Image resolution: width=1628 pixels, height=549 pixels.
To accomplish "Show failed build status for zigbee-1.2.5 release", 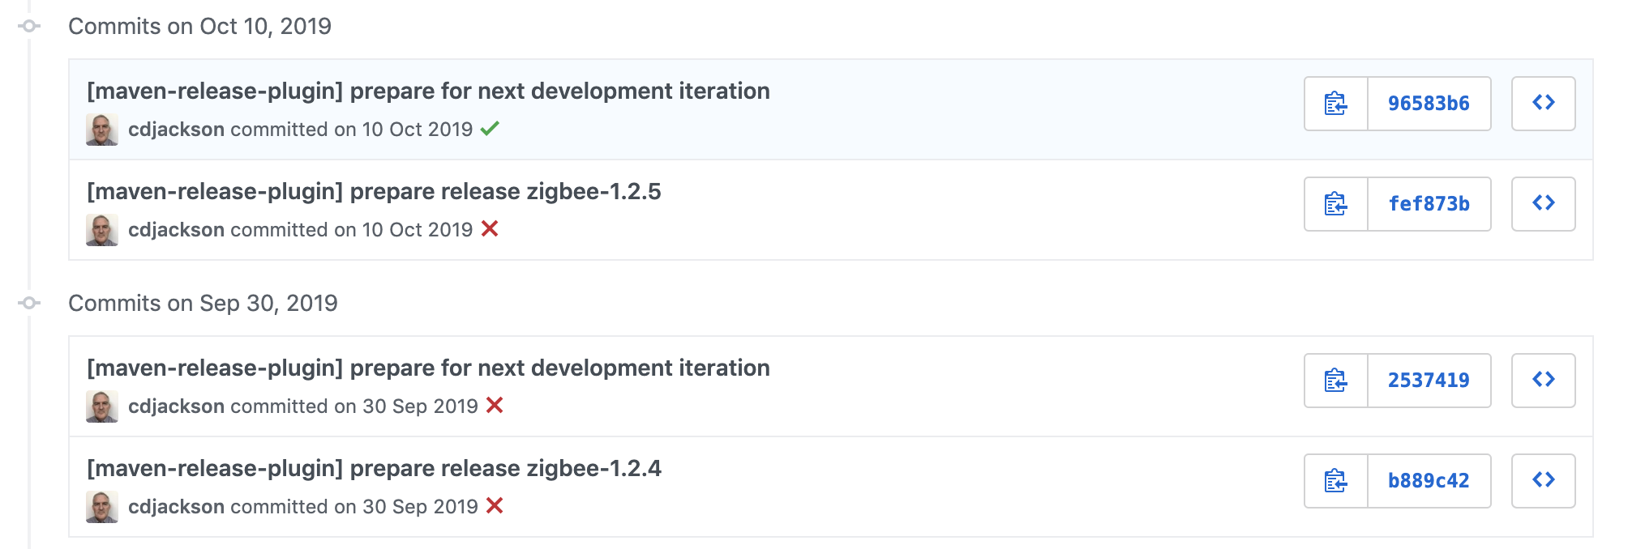I will pyautogui.click(x=490, y=229).
